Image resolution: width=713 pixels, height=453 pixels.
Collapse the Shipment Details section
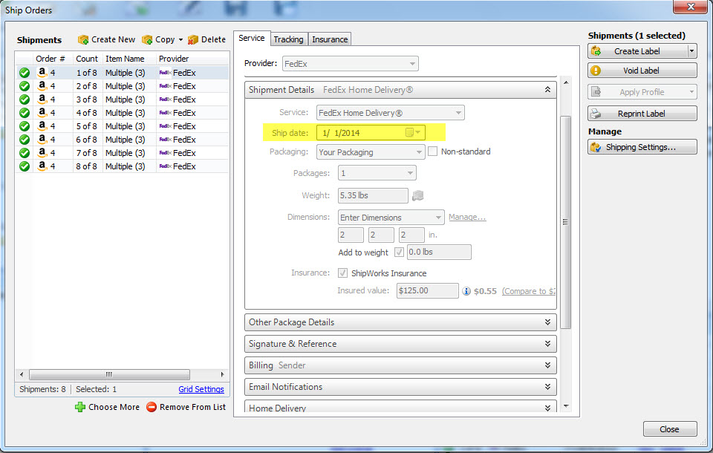[x=547, y=90]
